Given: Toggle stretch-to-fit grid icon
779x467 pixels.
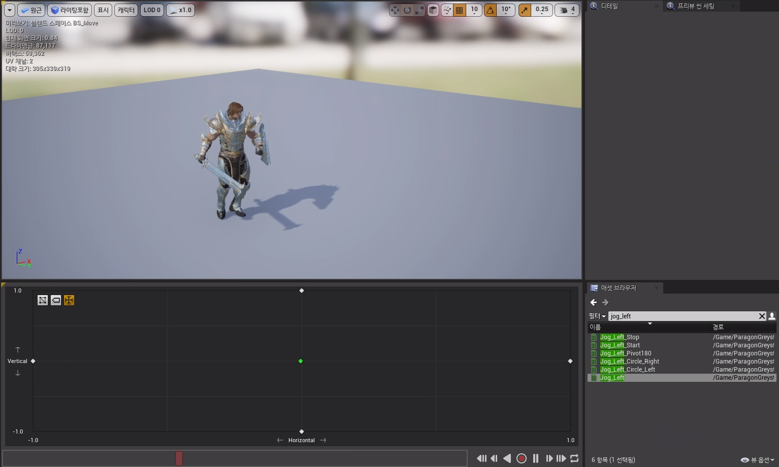Looking at the screenshot, I should tap(69, 300).
